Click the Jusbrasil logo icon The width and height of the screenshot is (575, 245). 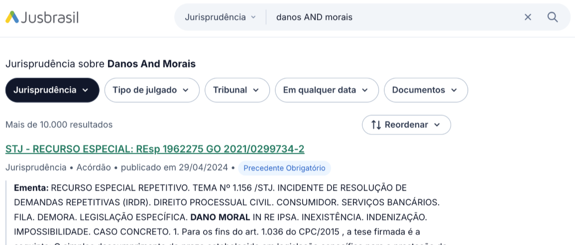pyautogui.click(x=12, y=17)
